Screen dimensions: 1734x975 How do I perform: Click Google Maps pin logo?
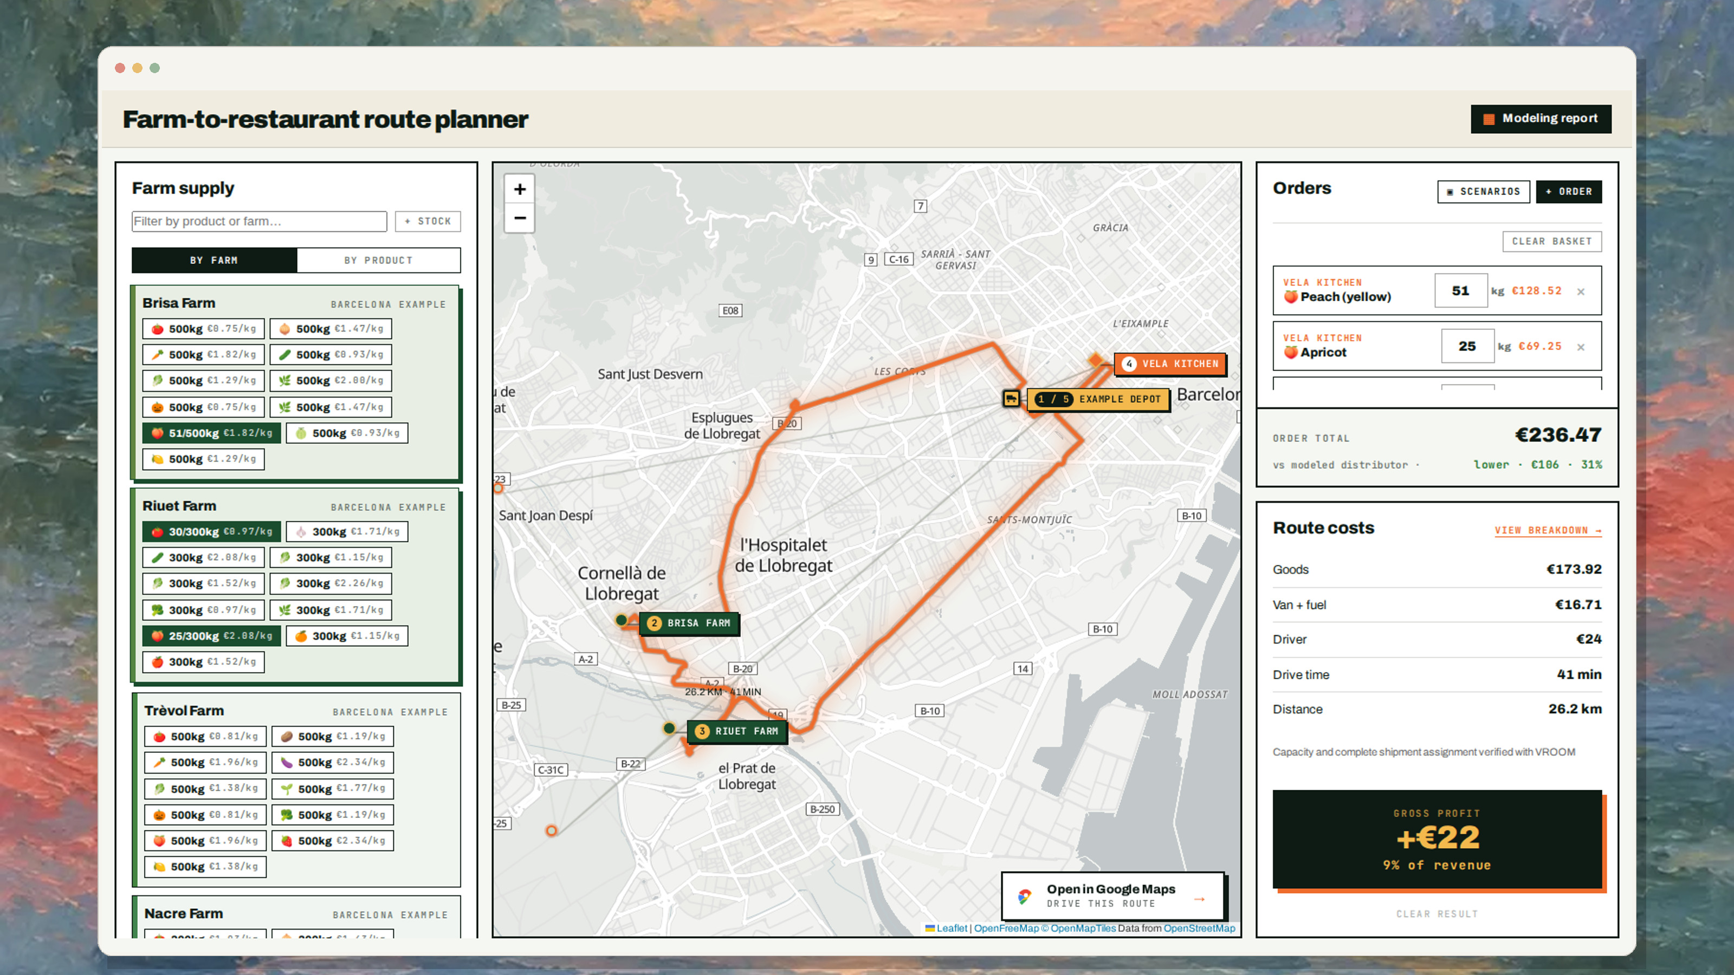click(x=1024, y=895)
